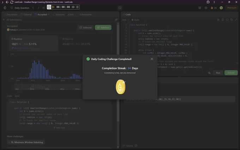The width and height of the screenshot is (240, 150).
Task: Open browser extensions puzzle icon
Action: (208, 2)
